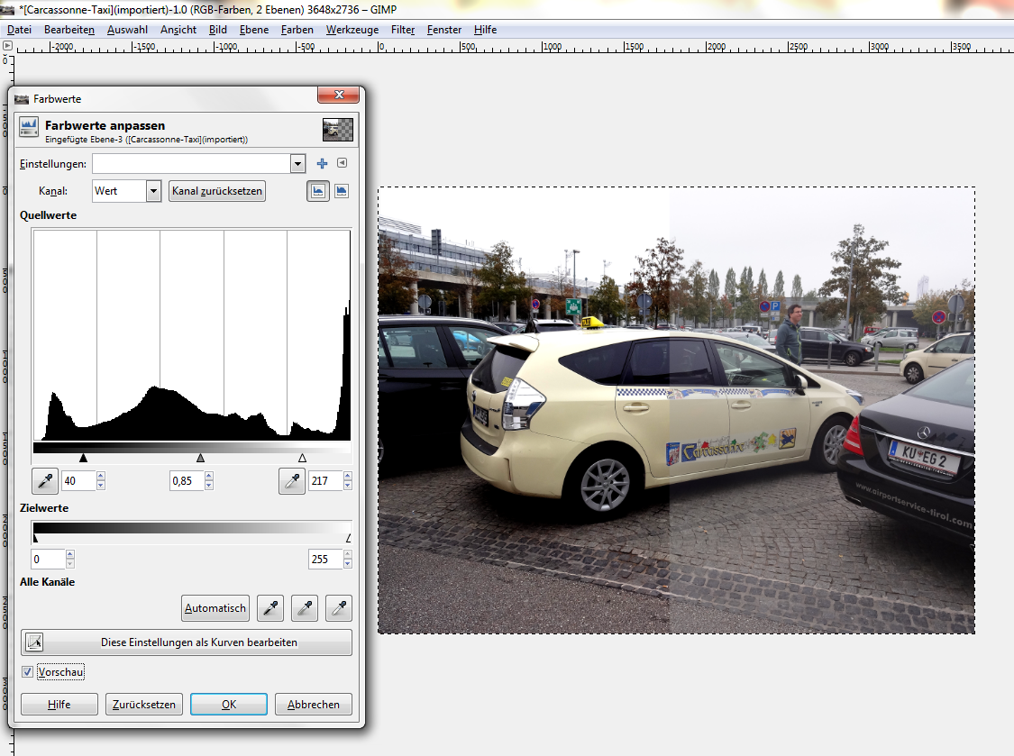Open the Filter menu
Image resolution: width=1014 pixels, height=756 pixels.
click(x=402, y=30)
